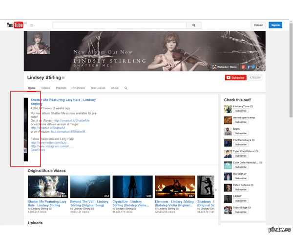Open the instagram.com link in description
The width and height of the screenshot is (293, 235).
(x=52, y=146)
